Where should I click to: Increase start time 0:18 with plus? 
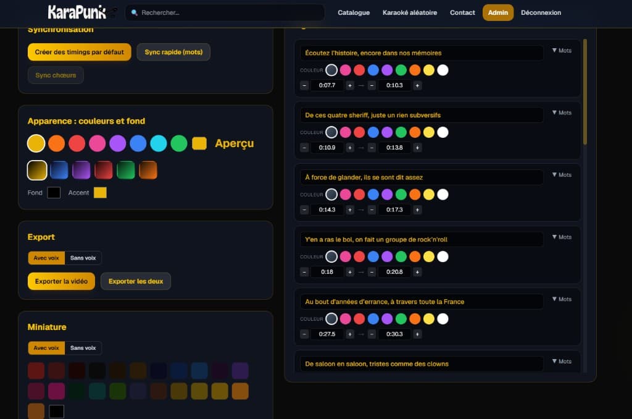[x=350, y=272]
